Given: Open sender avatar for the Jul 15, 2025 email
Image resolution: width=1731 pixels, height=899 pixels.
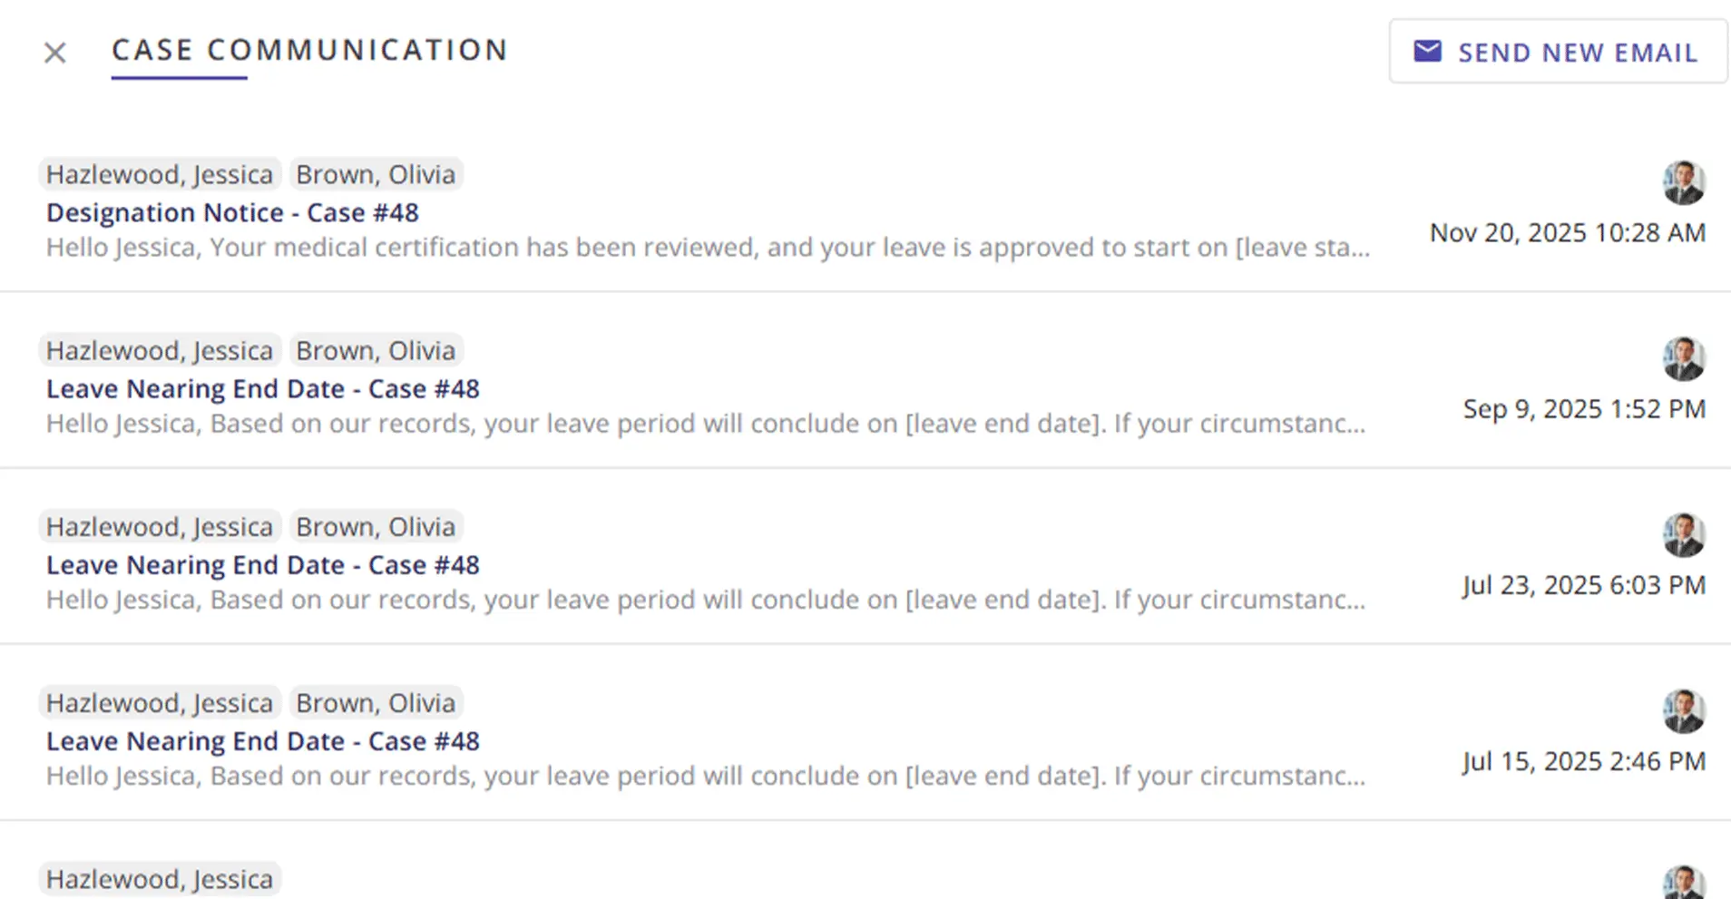Looking at the screenshot, I should [1684, 711].
